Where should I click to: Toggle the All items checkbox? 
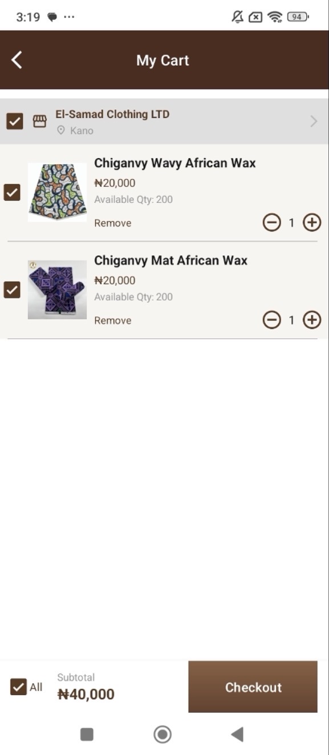tap(18, 687)
